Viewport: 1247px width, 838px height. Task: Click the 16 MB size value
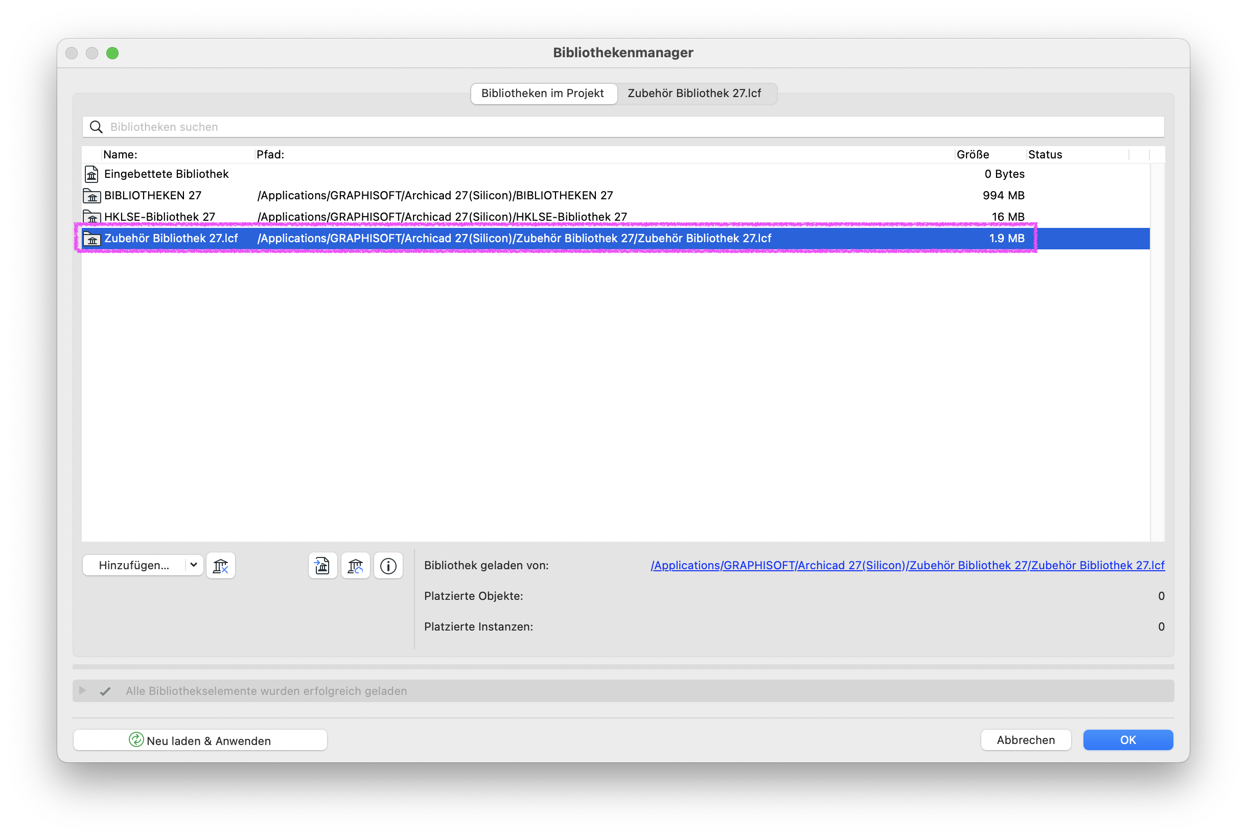click(1008, 217)
